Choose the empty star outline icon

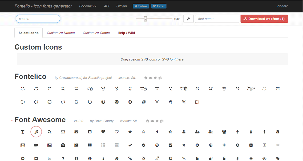point(143,132)
